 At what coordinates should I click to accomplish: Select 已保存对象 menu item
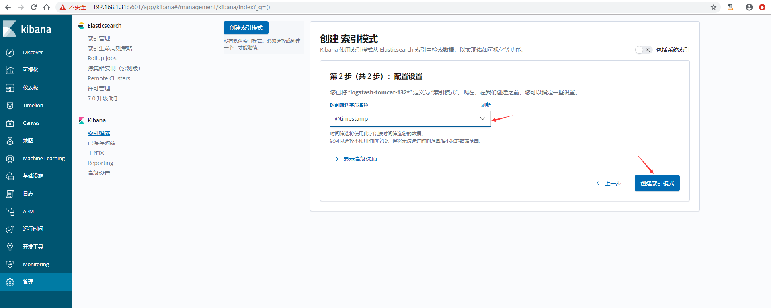click(102, 143)
